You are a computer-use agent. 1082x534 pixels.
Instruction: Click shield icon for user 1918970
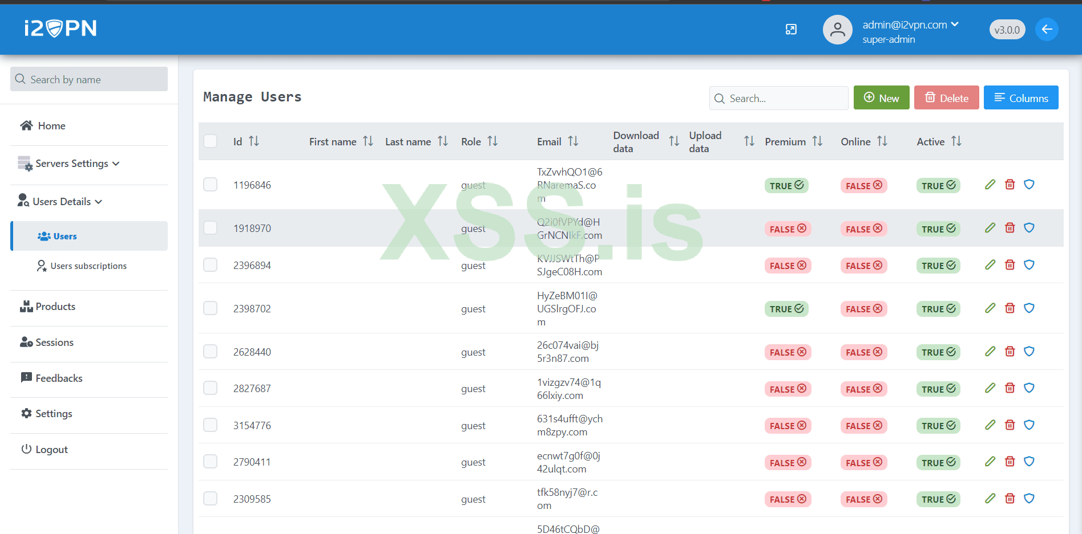pyautogui.click(x=1029, y=228)
